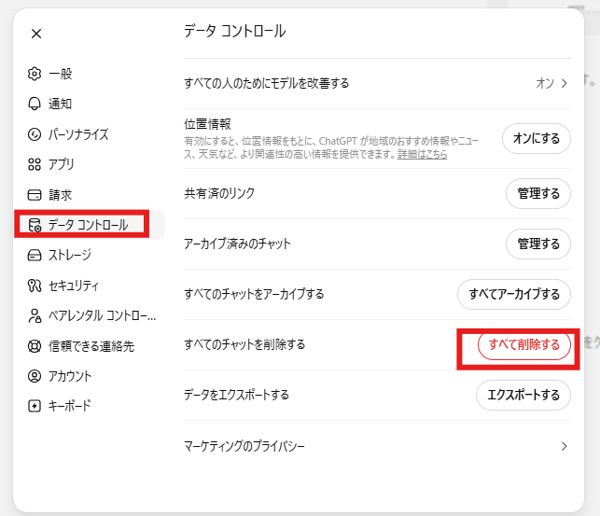Click the drive icon beside ストレージ
600x516 pixels.
tap(35, 255)
